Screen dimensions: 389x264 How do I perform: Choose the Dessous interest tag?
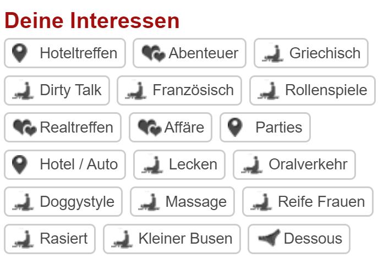click(x=299, y=239)
